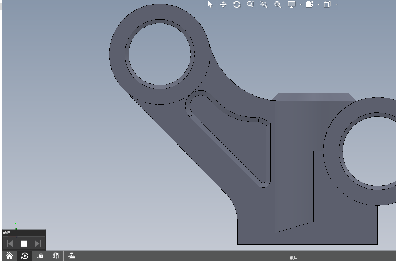
Task: Toggle the animation playback panel button
Action: click(x=25, y=256)
